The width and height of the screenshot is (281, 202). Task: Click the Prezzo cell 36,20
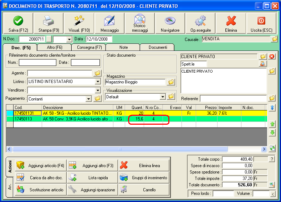pos(206,113)
